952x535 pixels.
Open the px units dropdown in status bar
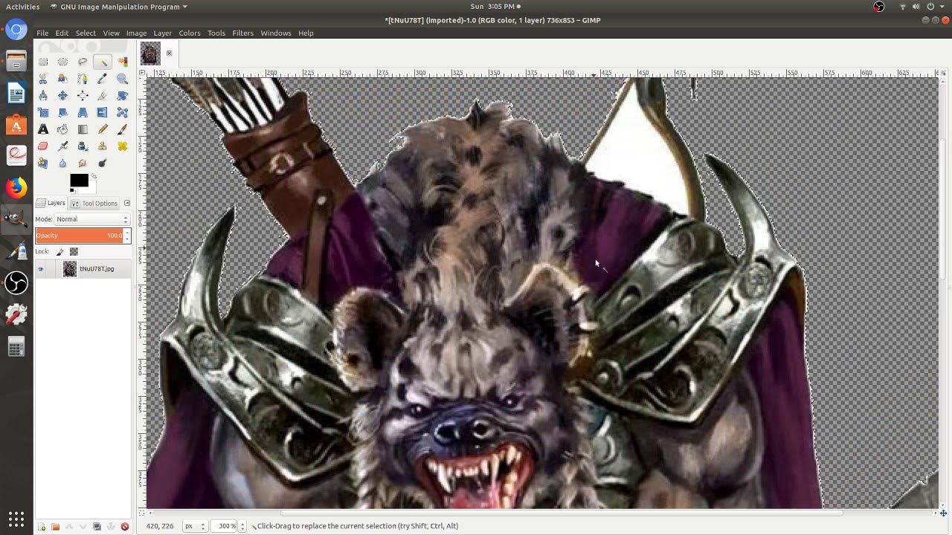point(194,526)
